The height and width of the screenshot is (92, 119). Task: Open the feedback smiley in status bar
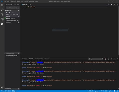[x=114, y=91]
